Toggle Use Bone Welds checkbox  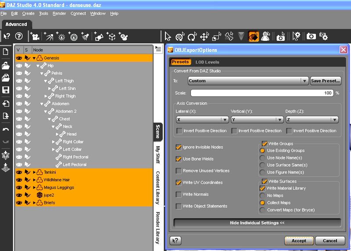(179, 159)
